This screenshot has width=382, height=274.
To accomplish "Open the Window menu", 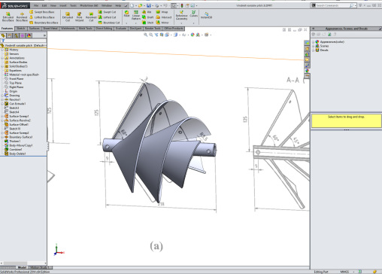I will (107, 5).
